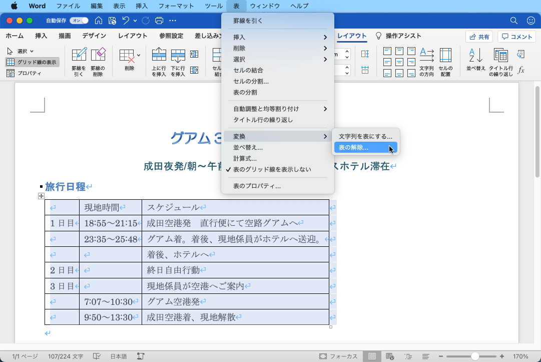The height and width of the screenshot is (362, 541).
Task: Save the document with the save icon
Action: point(112,21)
